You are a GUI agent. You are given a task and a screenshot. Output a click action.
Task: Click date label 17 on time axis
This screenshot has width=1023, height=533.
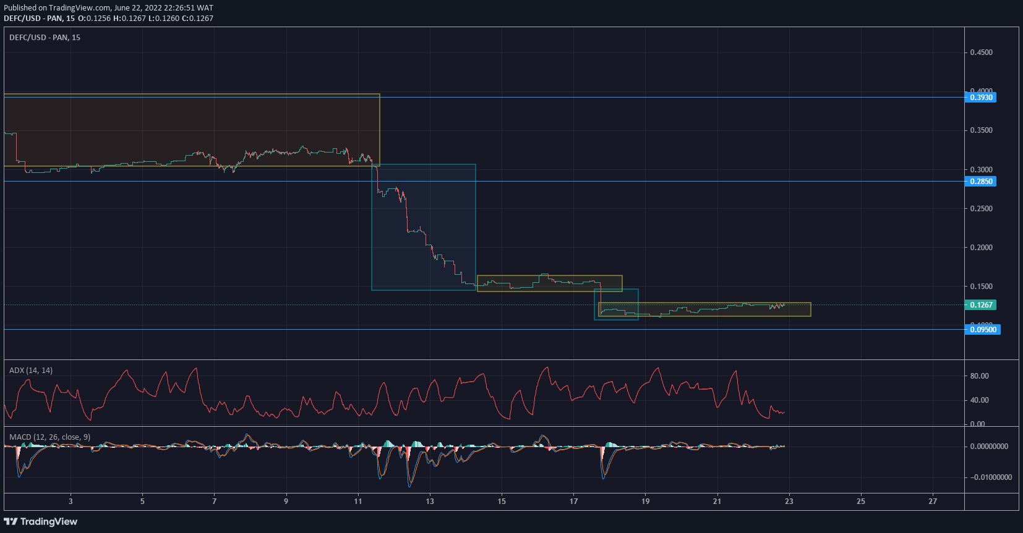point(573,502)
